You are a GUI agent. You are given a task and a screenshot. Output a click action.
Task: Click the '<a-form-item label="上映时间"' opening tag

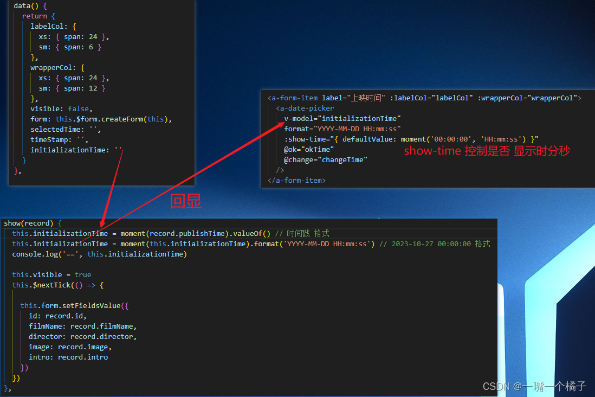coord(326,98)
